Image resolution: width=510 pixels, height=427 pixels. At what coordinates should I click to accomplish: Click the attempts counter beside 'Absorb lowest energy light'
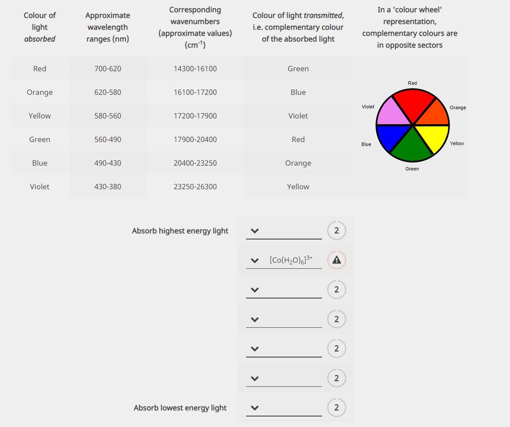(336, 407)
